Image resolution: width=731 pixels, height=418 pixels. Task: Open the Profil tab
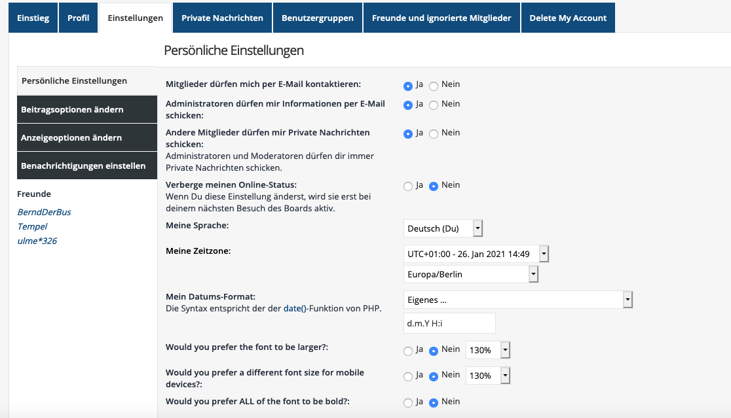click(x=79, y=18)
